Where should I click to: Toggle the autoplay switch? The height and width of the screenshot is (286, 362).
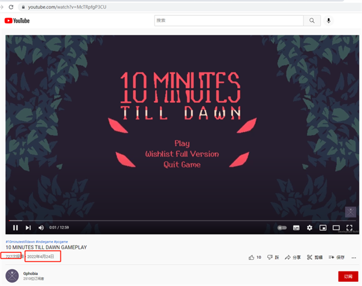tap(282, 228)
